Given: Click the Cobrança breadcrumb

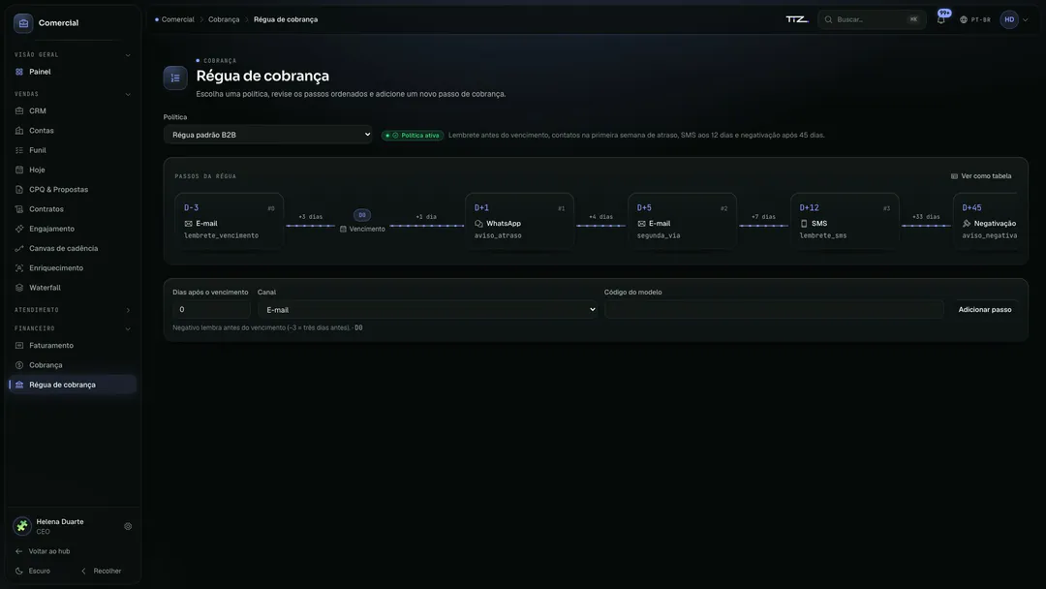Looking at the screenshot, I should (x=224, y=20).
